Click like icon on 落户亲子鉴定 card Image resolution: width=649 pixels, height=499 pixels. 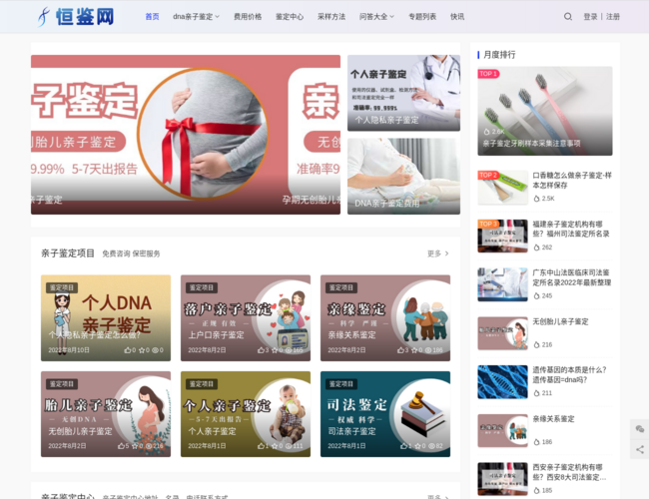261,350
